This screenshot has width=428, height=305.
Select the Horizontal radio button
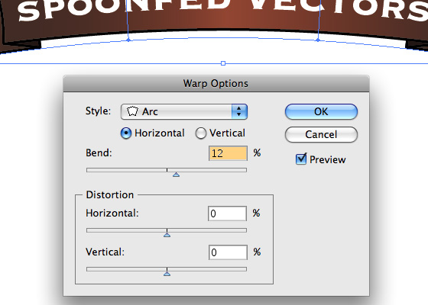[x=126, y=133]
